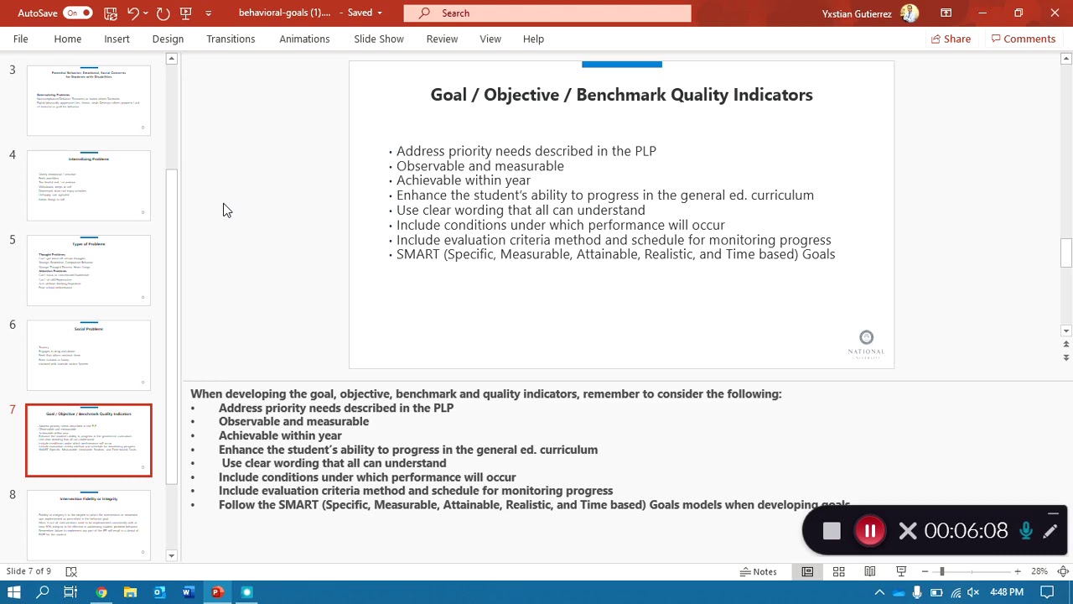The height and width of the screenshot is (604, 1073).
Task: Open Ribbon Display Options icon
Action: tap(946, 13)
